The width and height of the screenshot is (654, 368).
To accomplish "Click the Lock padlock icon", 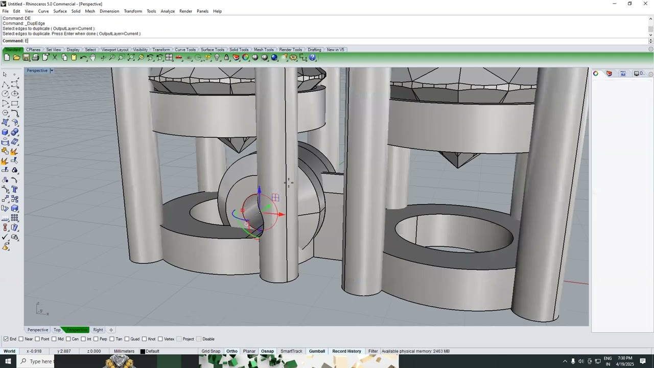I will click(x=226, y=58).
